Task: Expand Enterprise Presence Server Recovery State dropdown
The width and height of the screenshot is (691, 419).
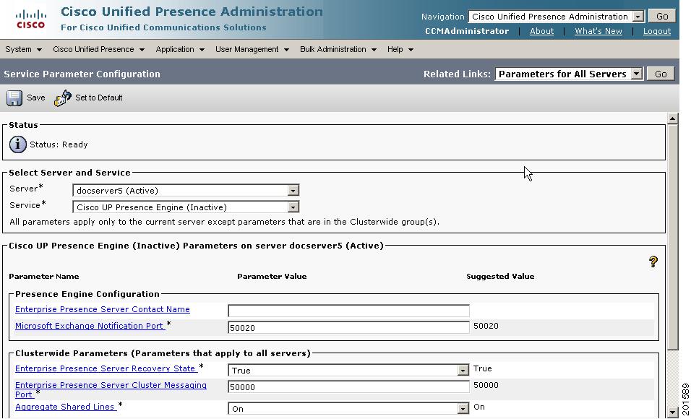Action: coord(348,371)
